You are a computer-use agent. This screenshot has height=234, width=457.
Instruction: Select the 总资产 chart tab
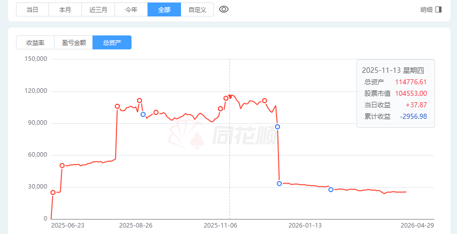(x=112, y=43)
